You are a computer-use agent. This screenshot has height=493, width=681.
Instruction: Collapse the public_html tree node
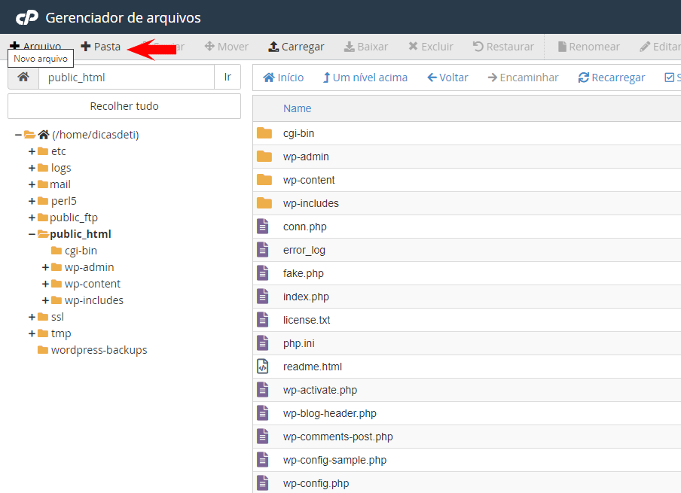[32, 234]
